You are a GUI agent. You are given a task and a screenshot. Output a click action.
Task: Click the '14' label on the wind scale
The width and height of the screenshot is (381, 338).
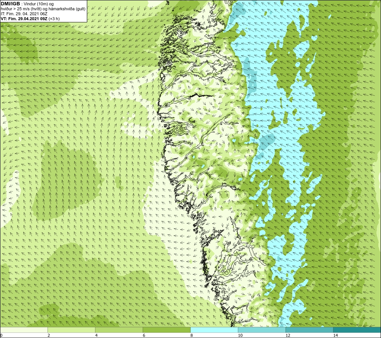point(335,335)
